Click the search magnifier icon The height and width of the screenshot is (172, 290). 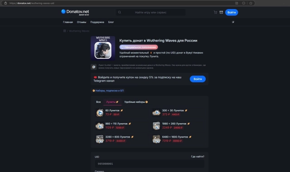120,12
